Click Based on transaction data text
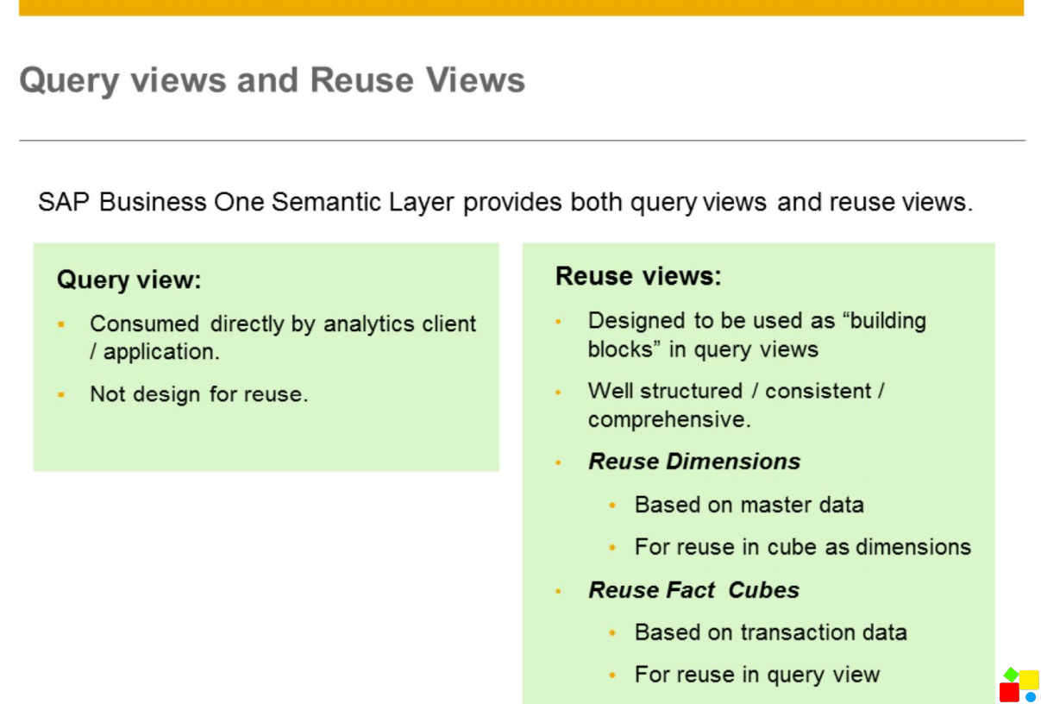The image size is (1041, 704). (x=770, y=632)
